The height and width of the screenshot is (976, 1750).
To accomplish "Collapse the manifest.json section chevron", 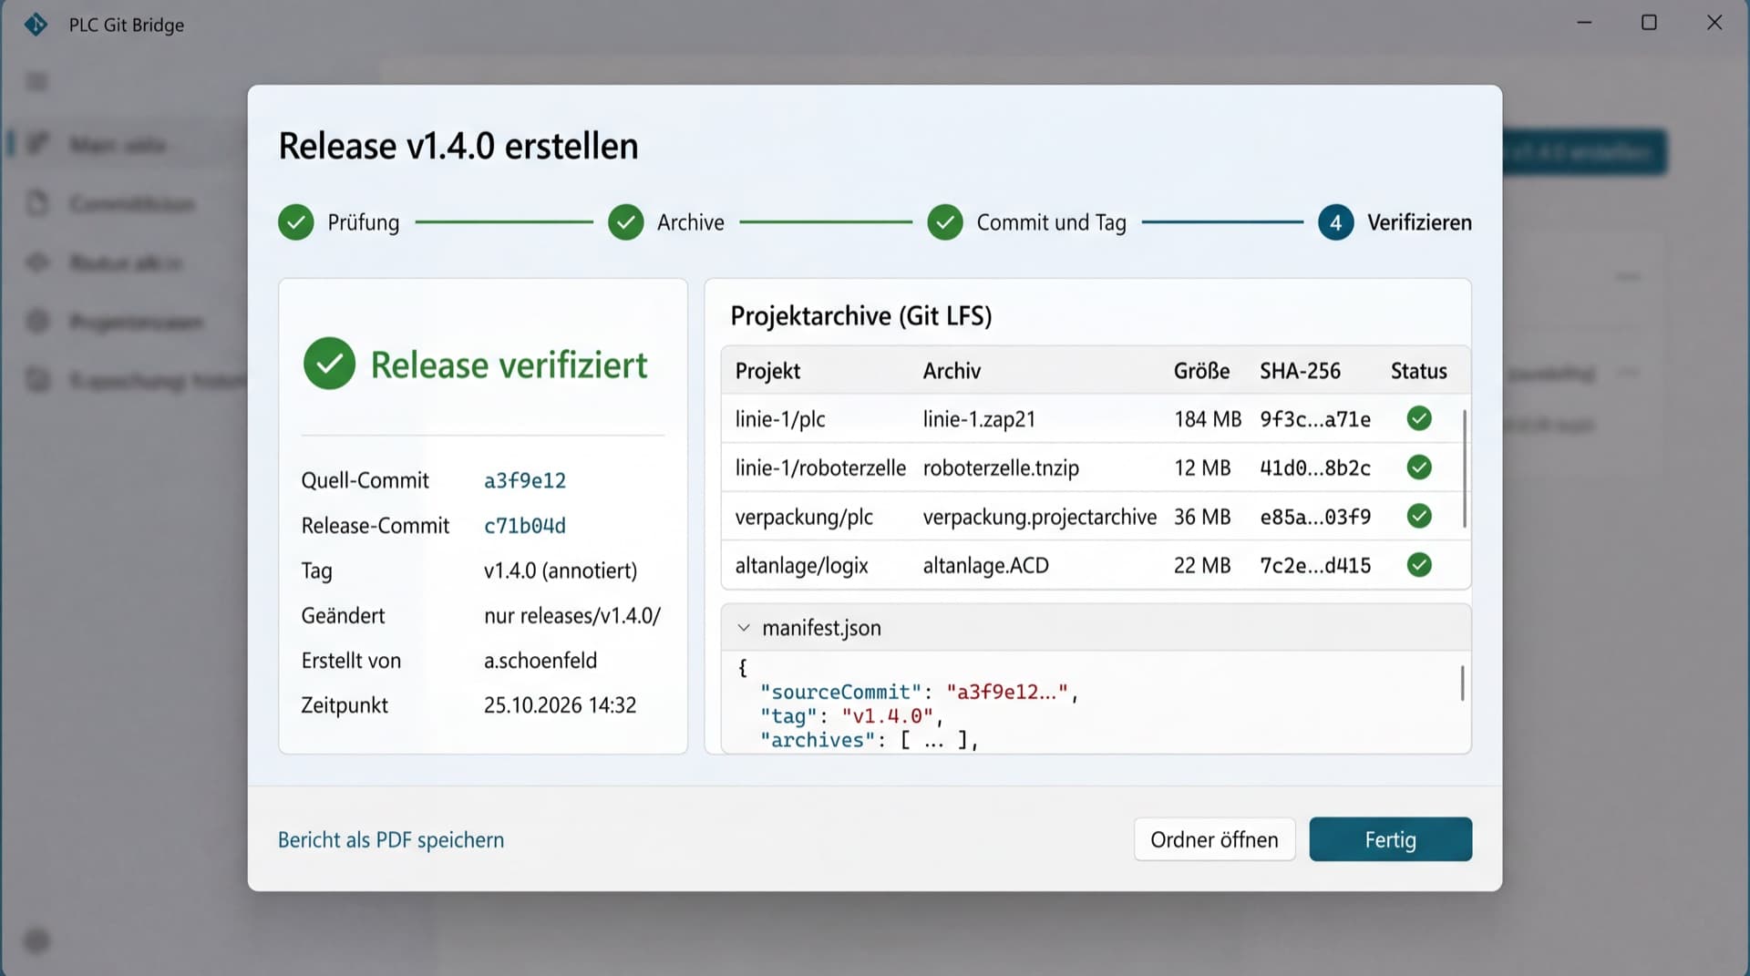I will coord(744,628).
